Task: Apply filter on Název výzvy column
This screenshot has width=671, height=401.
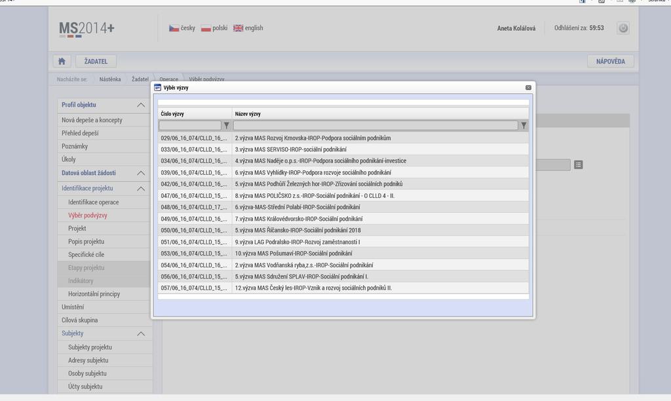Action: coord(524,125)
